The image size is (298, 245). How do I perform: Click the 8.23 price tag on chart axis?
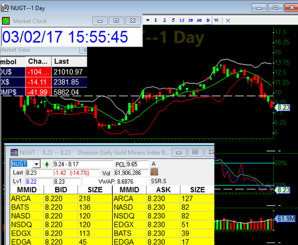283,105
